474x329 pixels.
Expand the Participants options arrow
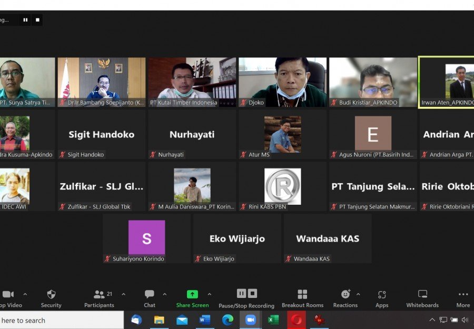point(123,294)
